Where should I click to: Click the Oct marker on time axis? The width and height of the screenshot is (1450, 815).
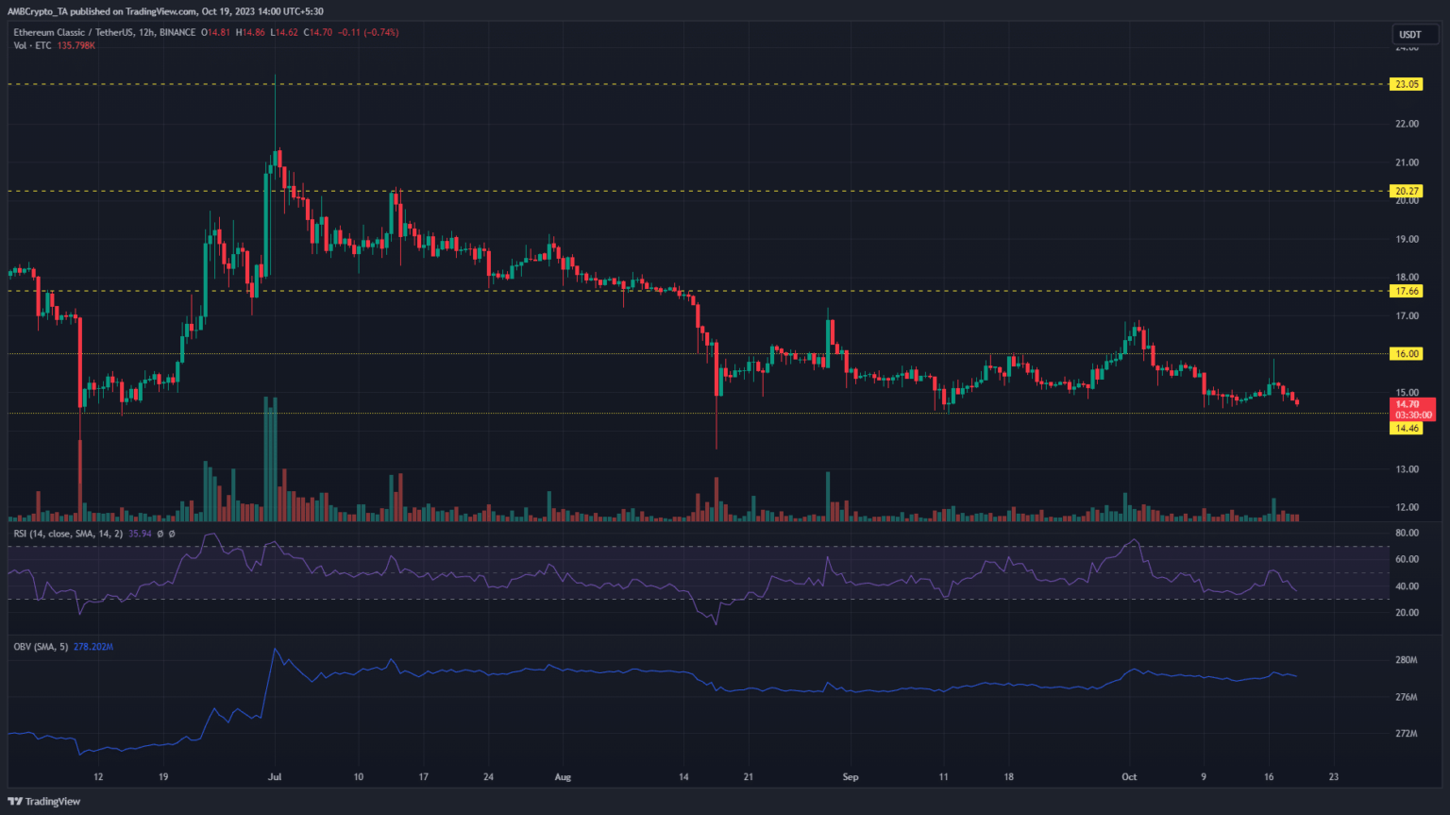click(x=1129, y=777)
